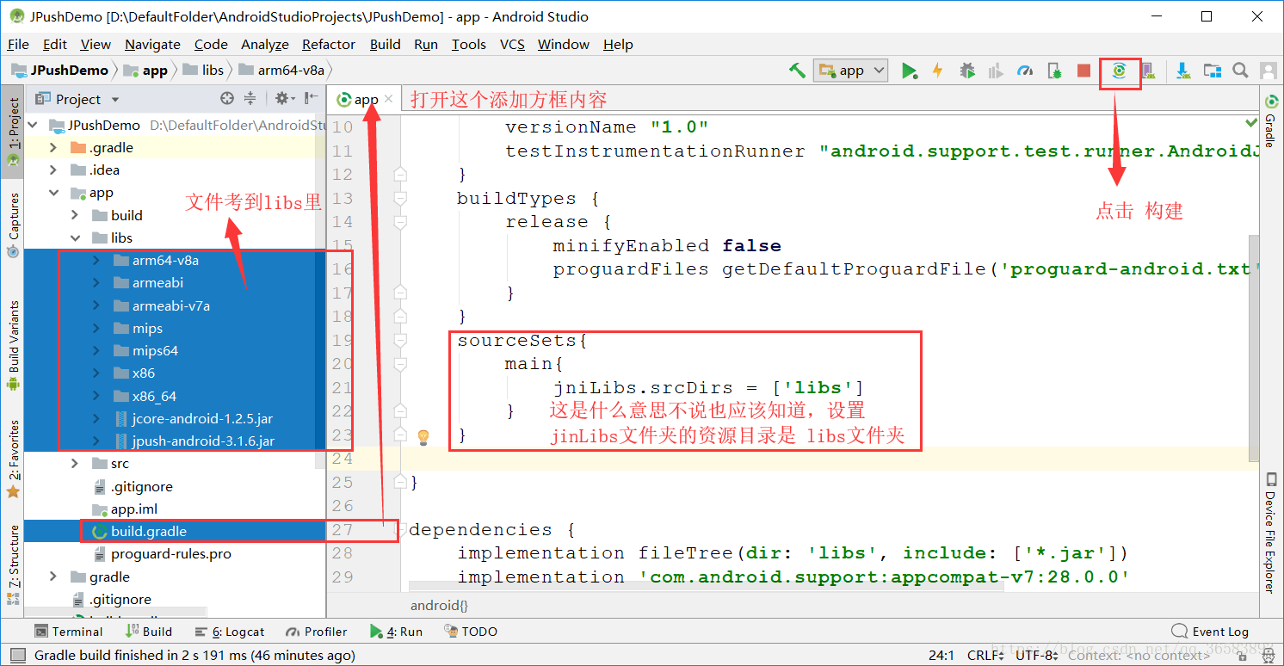The image size is (1284, 666).
Task: Collapse the JPushDemo root node
Action: click(34, 126)
